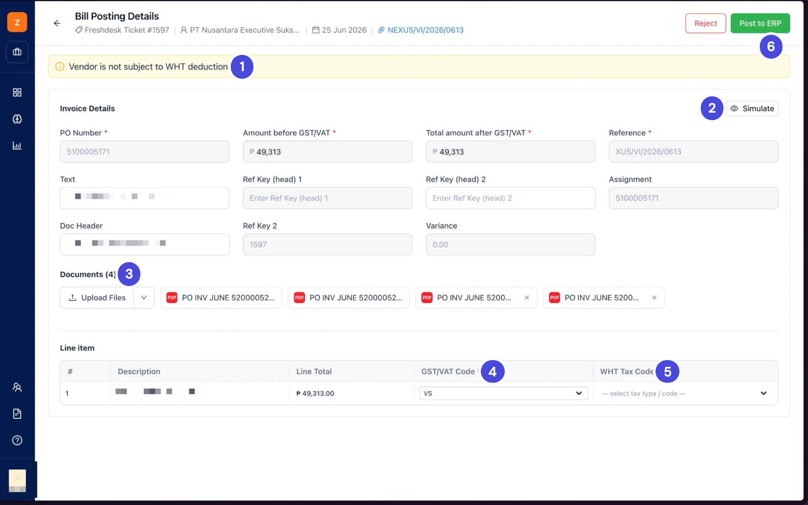The width and height of the screenshot is (808, 505).
Task: Click the Variance 0.00 field
Action: tap(511, 245)
